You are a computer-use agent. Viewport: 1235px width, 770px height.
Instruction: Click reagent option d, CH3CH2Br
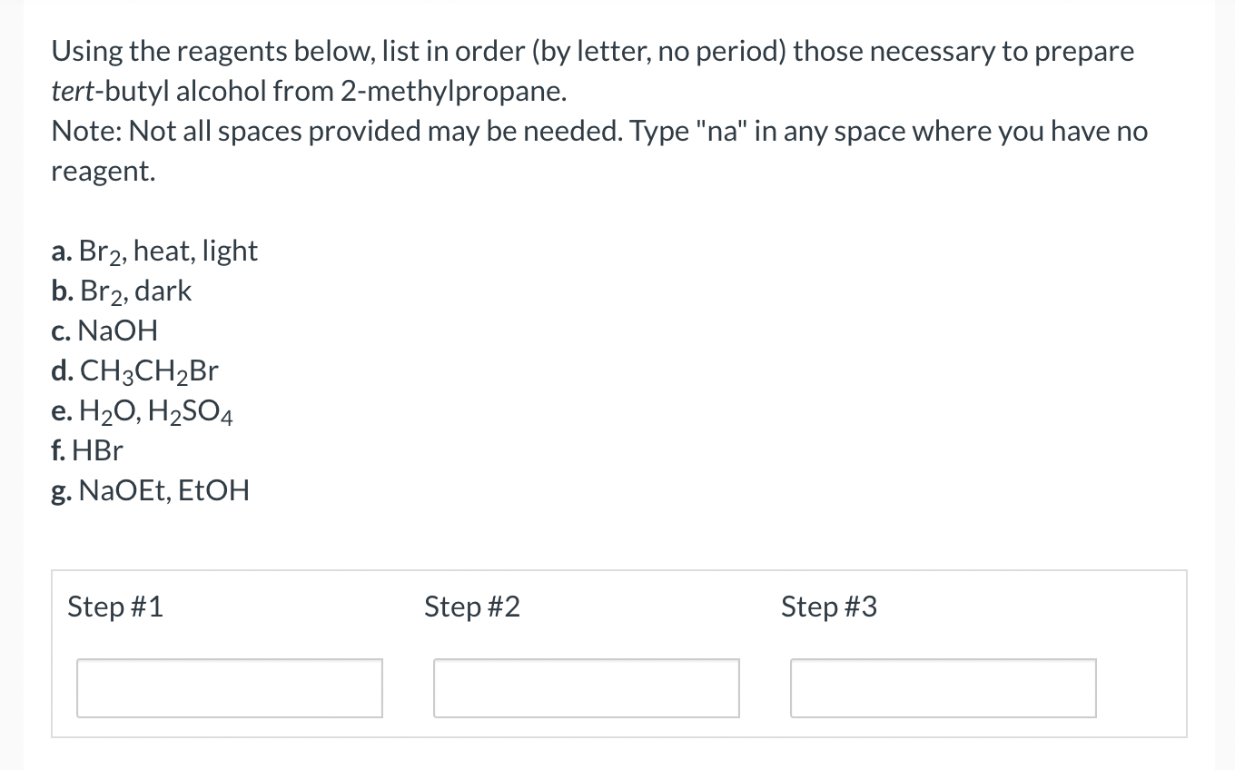point(133,371)
